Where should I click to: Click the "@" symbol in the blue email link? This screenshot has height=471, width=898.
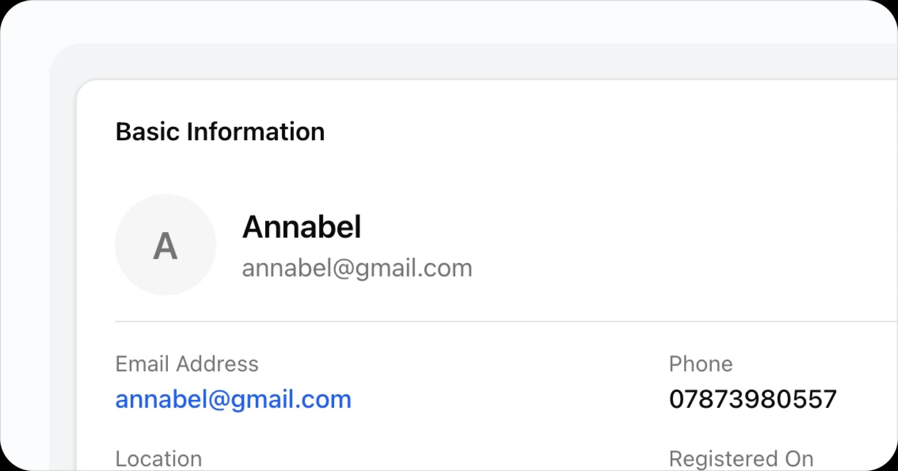(219, 399)
